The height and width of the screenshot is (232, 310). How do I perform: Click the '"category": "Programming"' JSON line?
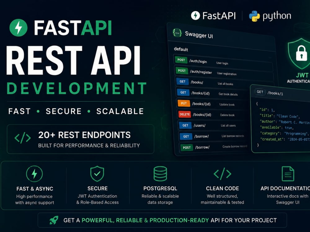coord(284,134)
